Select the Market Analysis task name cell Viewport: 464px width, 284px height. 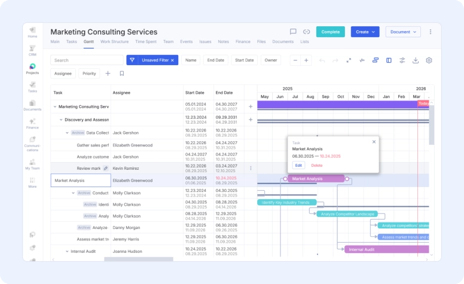click(81, 181)
